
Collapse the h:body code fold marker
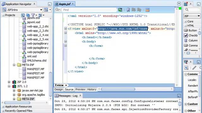[x=66, y=41]
